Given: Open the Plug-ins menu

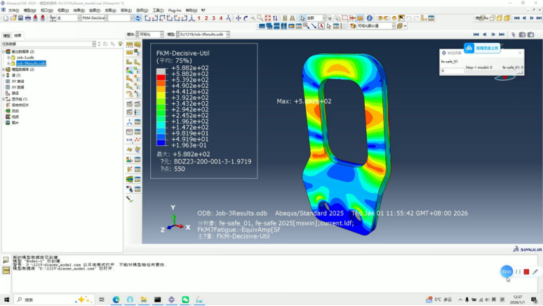Looking at the screenshot, I should click(175, 11).
